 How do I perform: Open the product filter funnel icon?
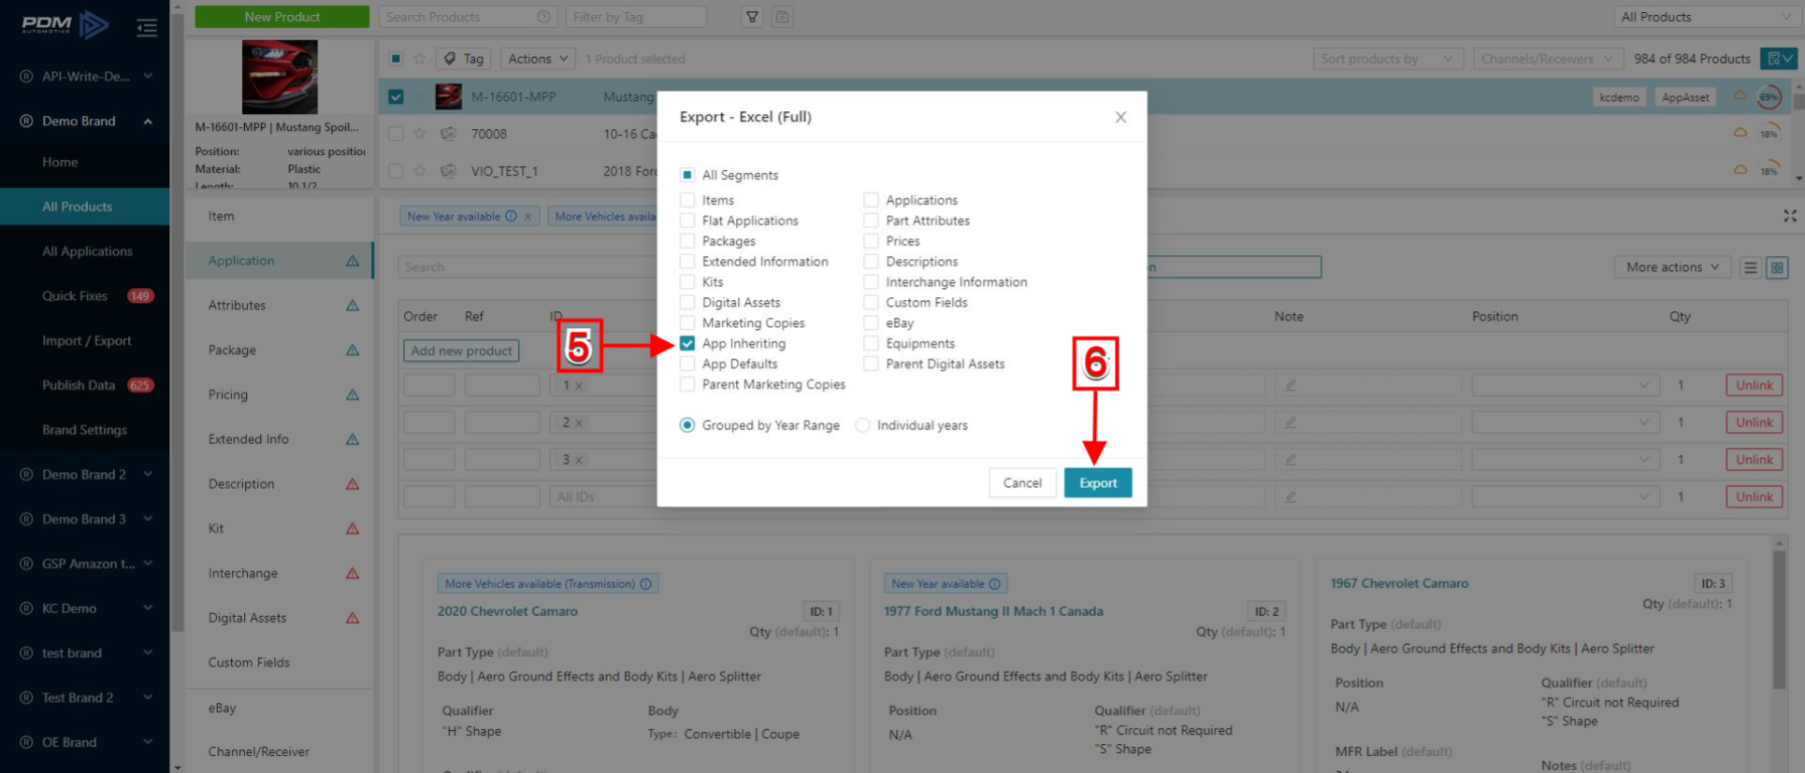(x=752, y=17)
